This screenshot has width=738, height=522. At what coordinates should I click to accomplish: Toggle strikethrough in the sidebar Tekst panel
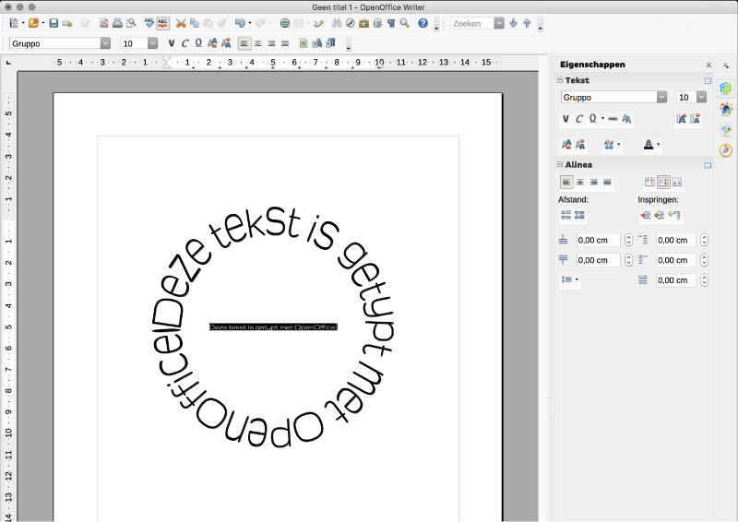(x=613, y=119)
